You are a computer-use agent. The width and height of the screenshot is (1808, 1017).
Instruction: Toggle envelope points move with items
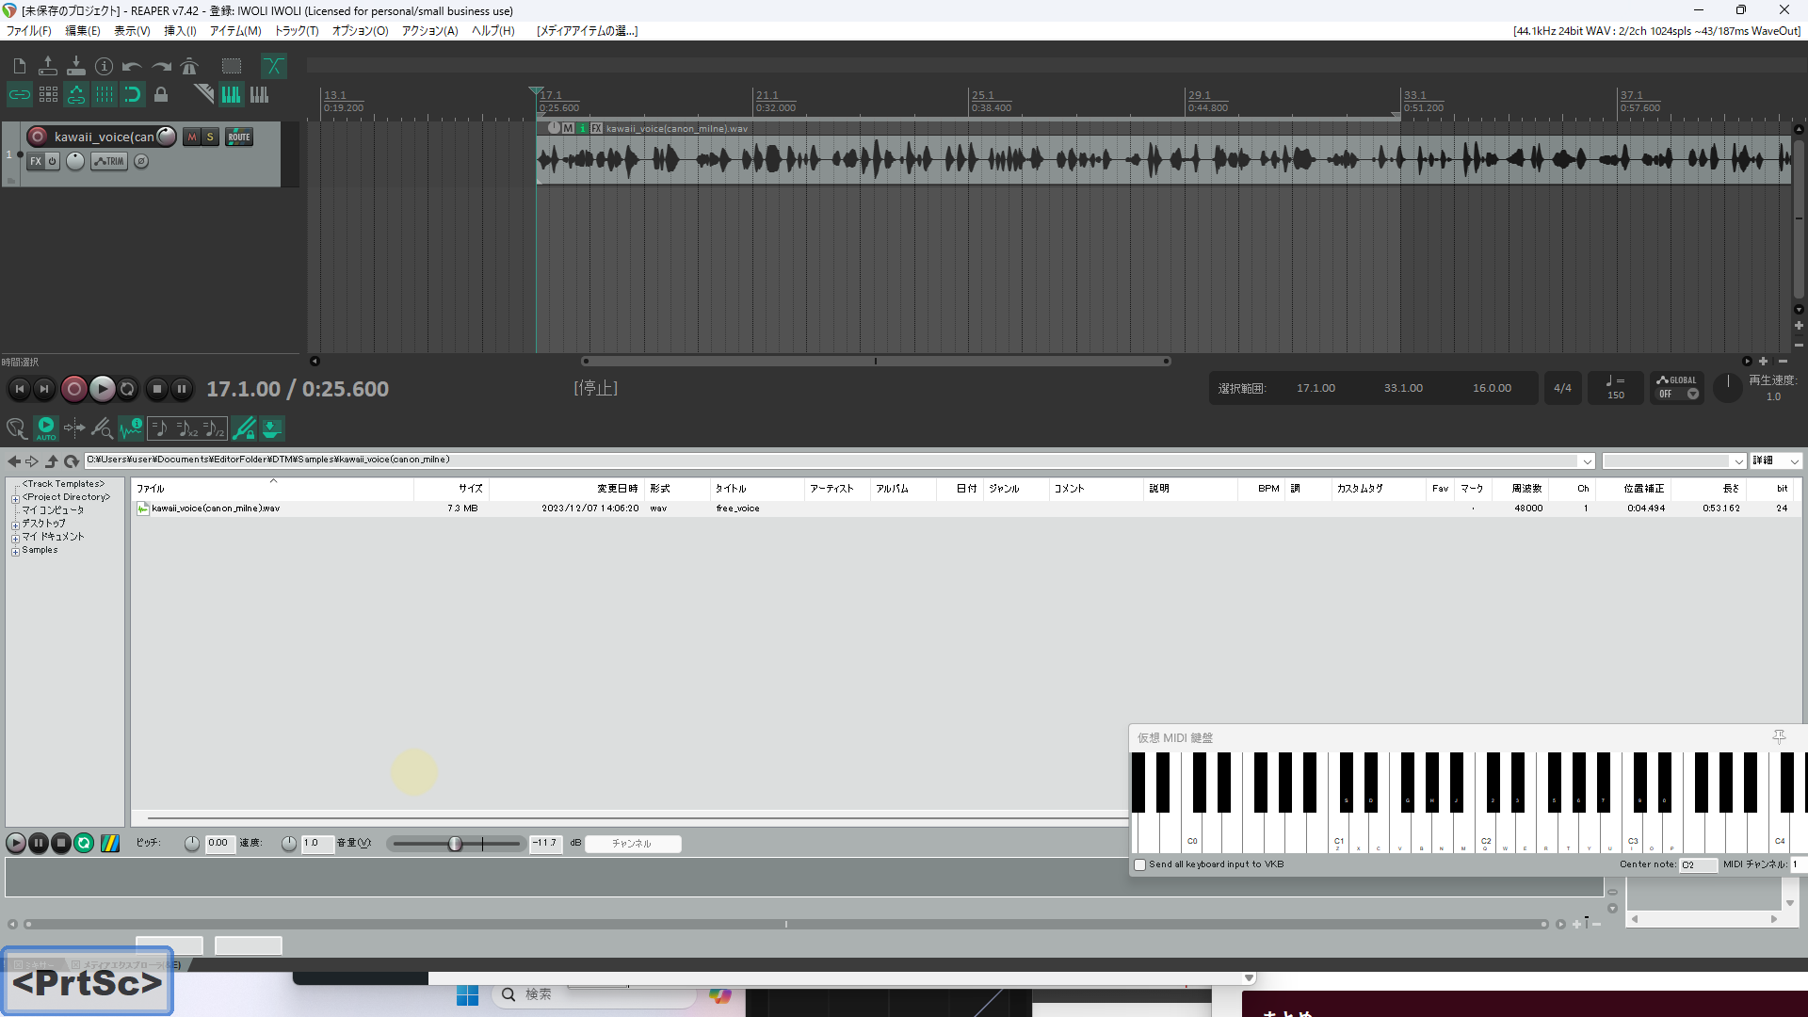[76, 94]
